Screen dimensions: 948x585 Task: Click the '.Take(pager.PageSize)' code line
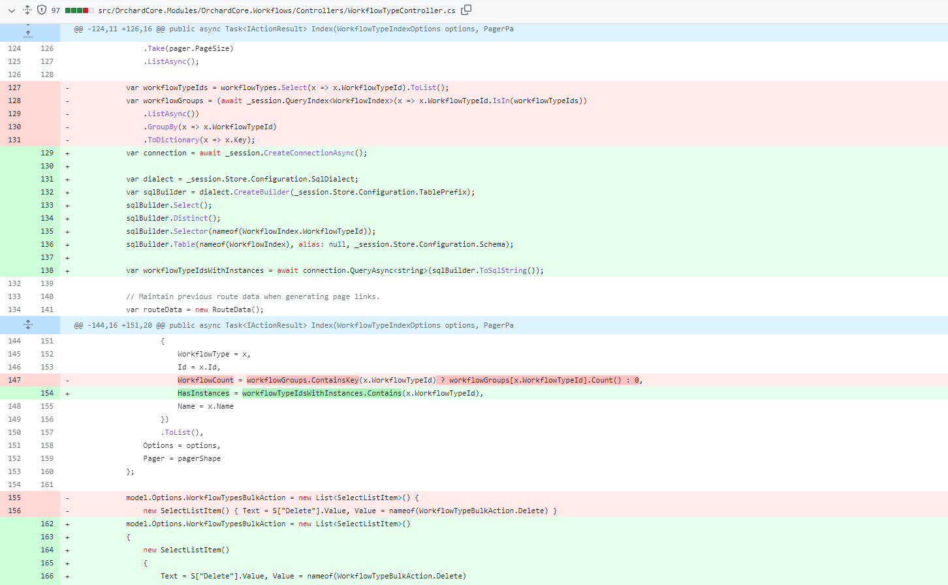tap(189, 48)
